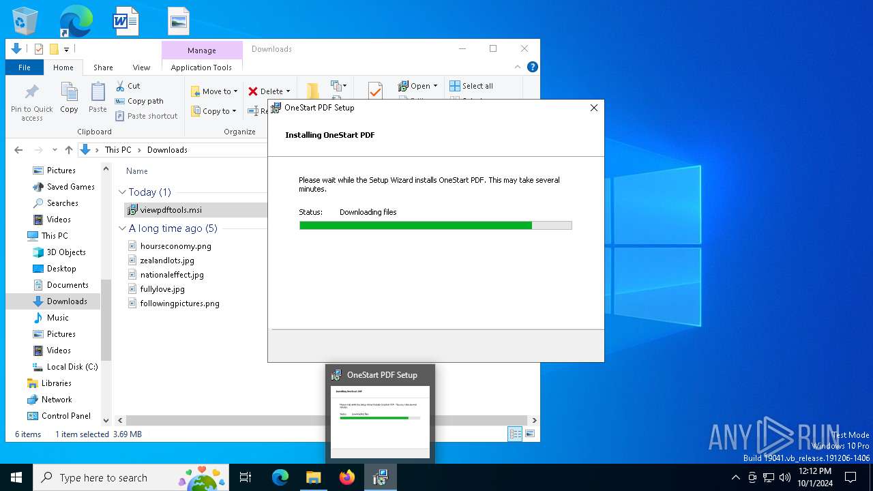Click the horizontal scrollbar in file list

(327, 420)
